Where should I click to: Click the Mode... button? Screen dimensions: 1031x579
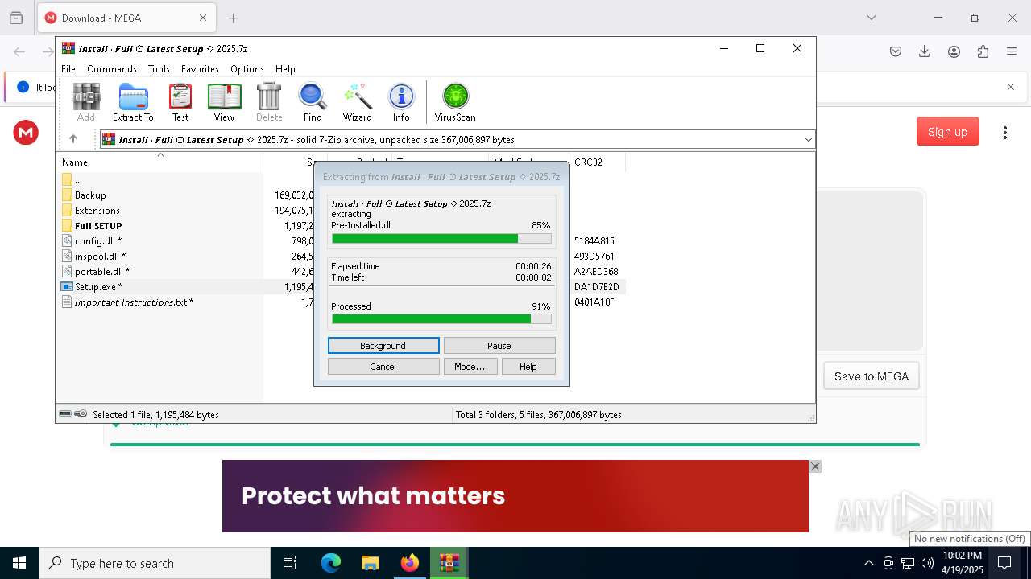tap(470, 367)
